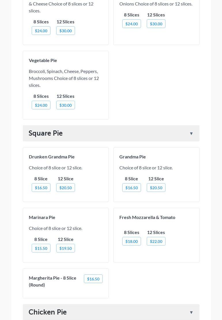Add Drunken Grandma Pie 8 Slice $16.50
222x320 pixels.
41,188
